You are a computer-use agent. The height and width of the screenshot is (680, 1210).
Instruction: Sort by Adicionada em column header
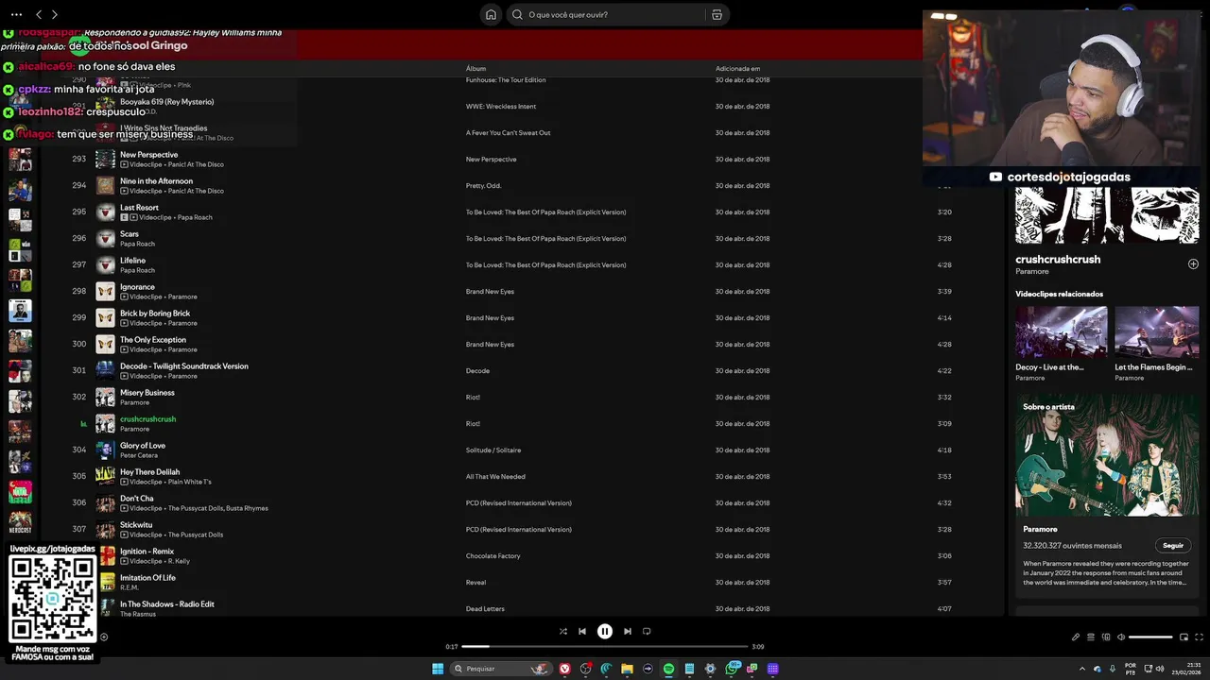click(737, 68)
